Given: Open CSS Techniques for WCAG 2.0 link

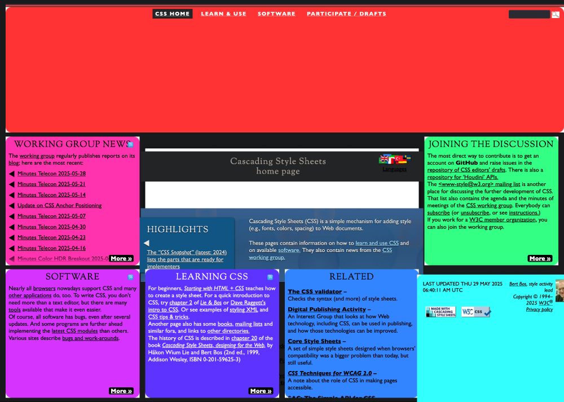Looking at the screenshot, I should (330, 373).
